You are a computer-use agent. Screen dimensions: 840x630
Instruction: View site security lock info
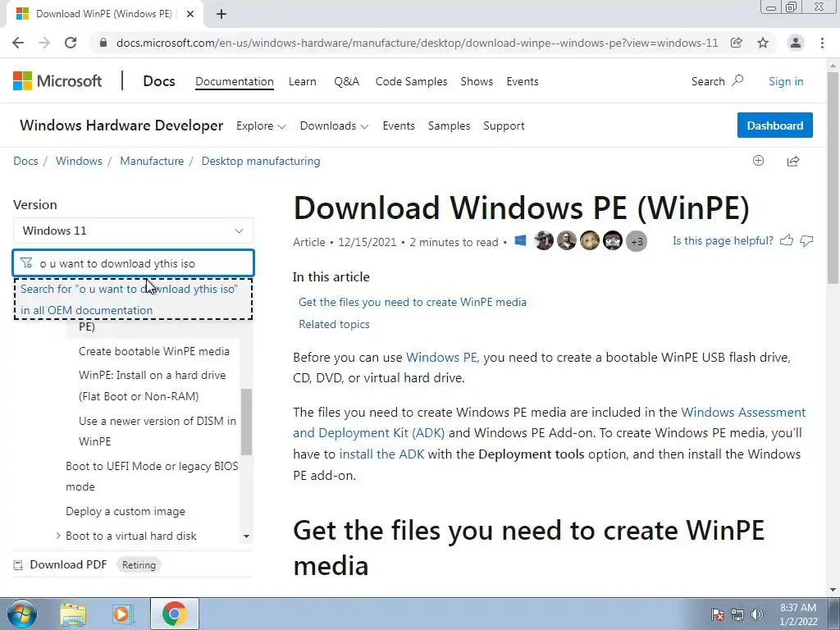pos(103,43)
